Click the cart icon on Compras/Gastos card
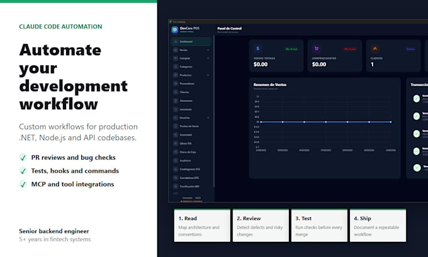This screenshot has width=428, height=257. click(x=317, y=49)
